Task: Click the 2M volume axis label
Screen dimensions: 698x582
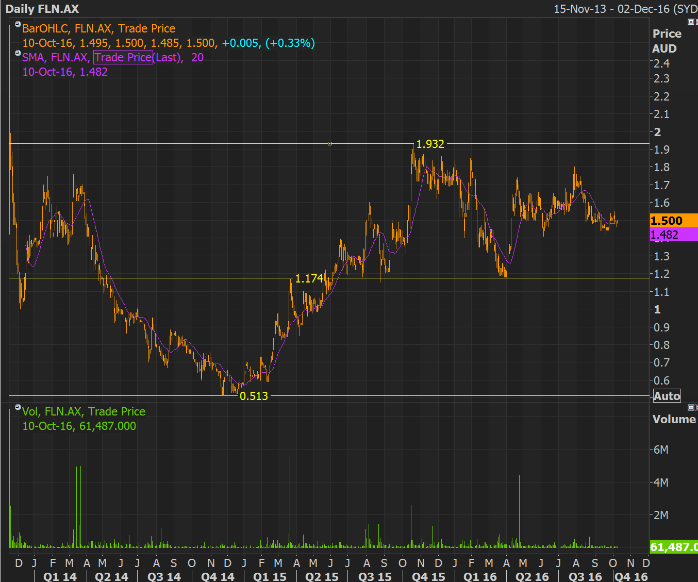Action: point(661,515)
